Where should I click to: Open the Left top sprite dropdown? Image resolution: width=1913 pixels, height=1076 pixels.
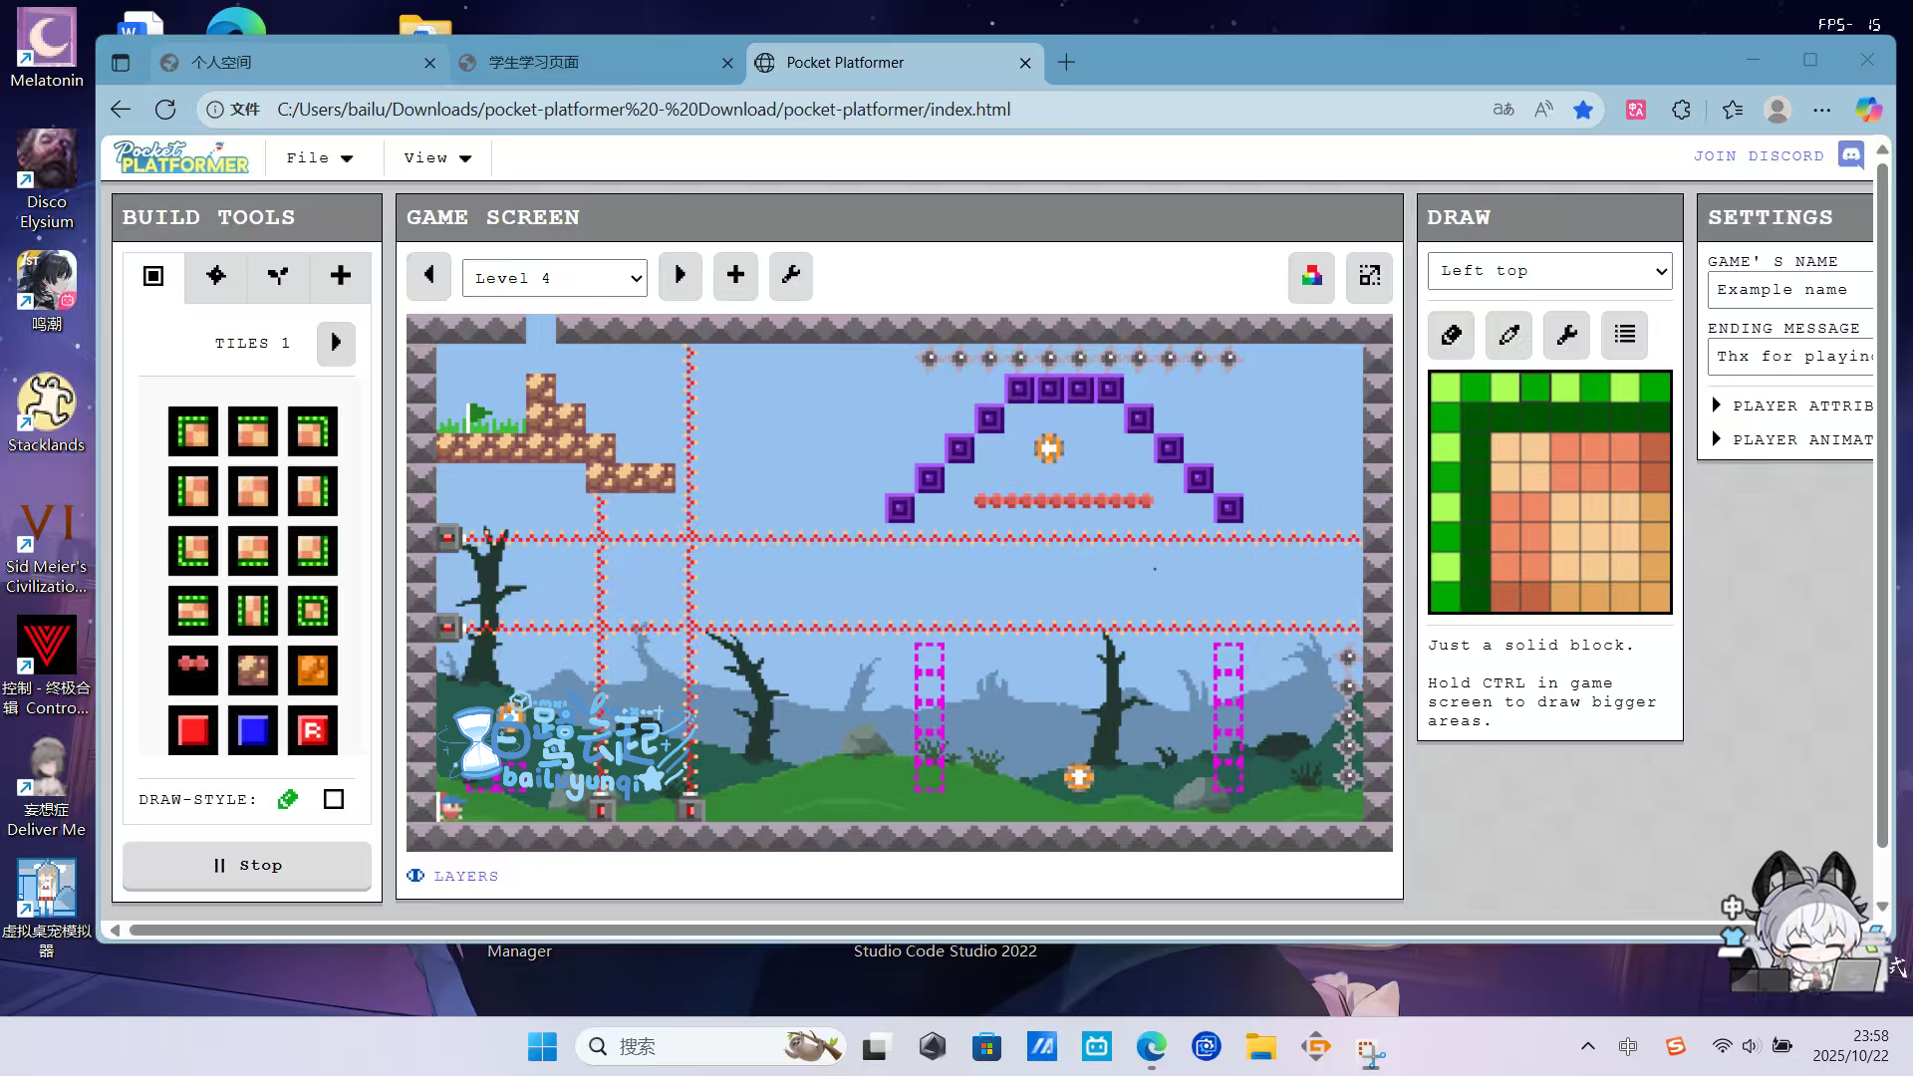coord(1549,271)
